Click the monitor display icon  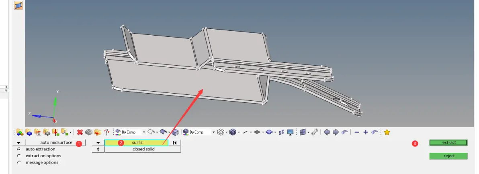click(290, 132)
